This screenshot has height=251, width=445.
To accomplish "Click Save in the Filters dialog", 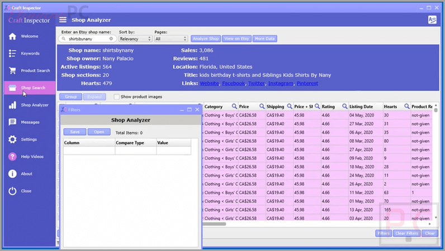I will tap(75, 132).
